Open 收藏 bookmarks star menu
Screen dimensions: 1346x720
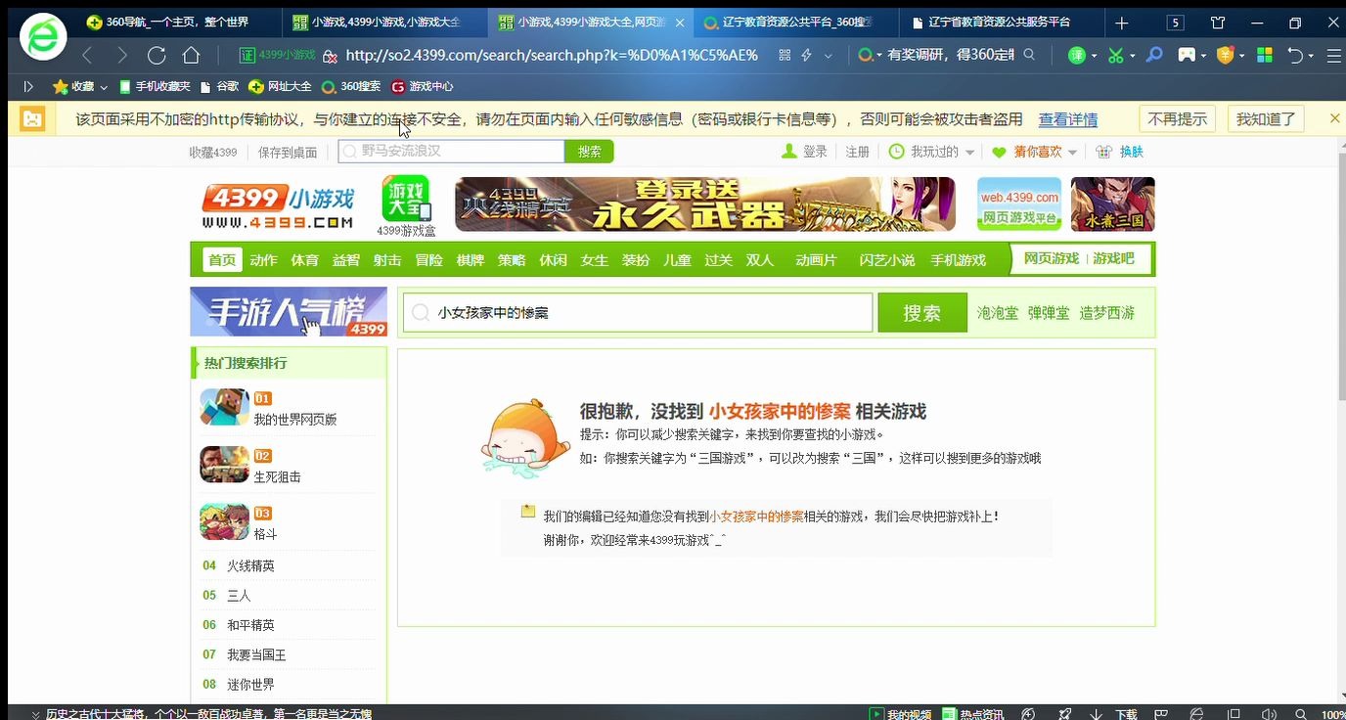pyautogui.click(x=78, y=86)
